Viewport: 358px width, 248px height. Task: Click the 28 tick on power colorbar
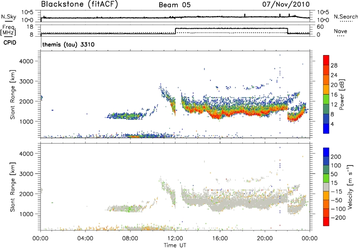coord(334,65)
